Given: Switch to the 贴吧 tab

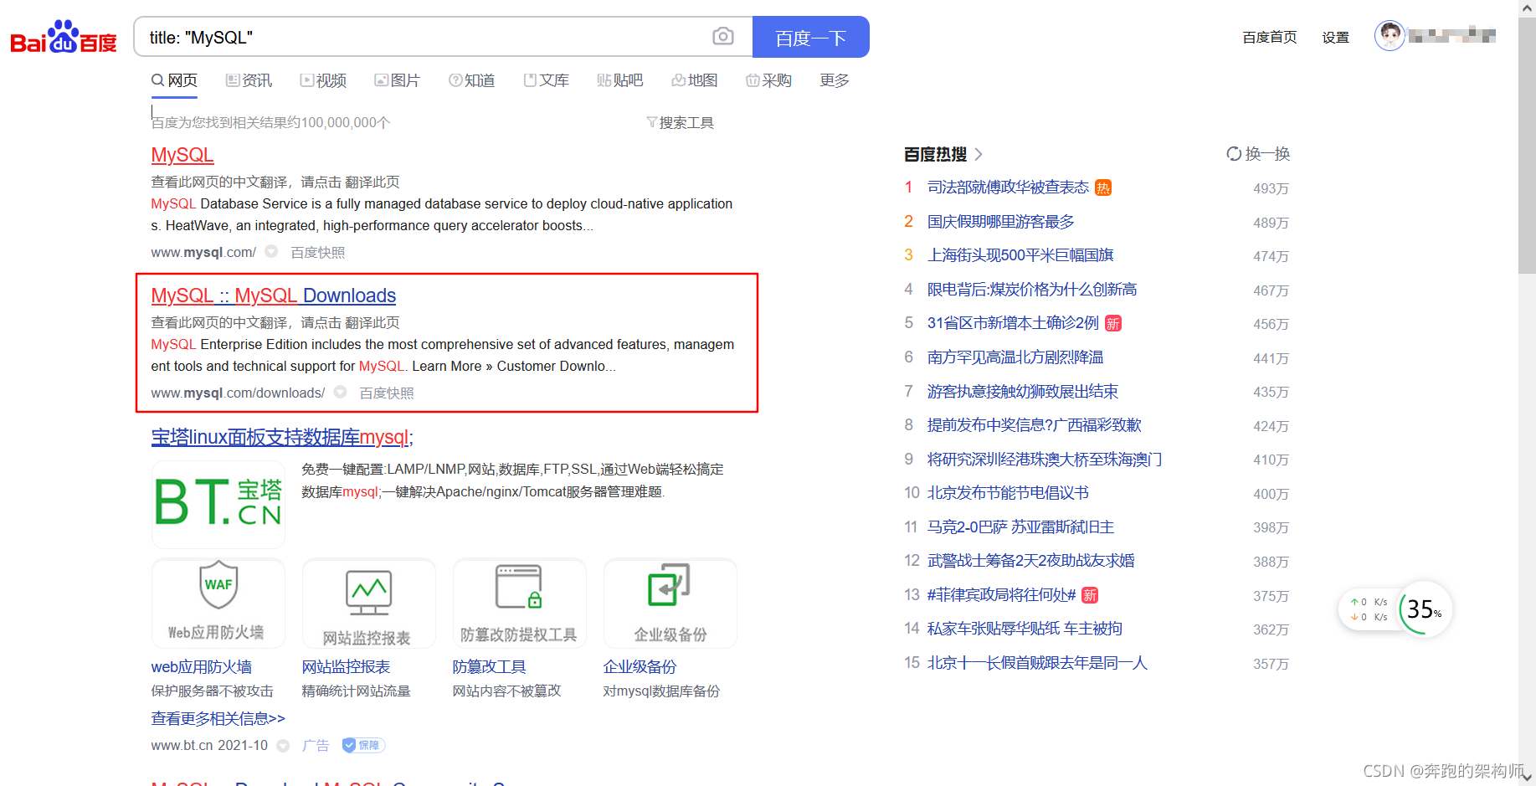Looking at the screenshot, I should tap(619, 80).
